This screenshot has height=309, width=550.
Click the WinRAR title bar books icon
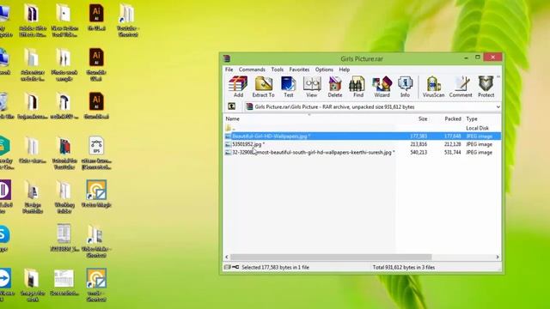[x=227, y=58]
